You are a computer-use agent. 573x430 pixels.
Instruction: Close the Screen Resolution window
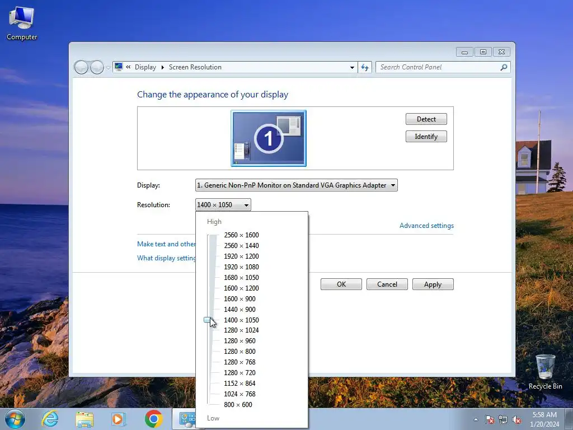click(501, 52)
